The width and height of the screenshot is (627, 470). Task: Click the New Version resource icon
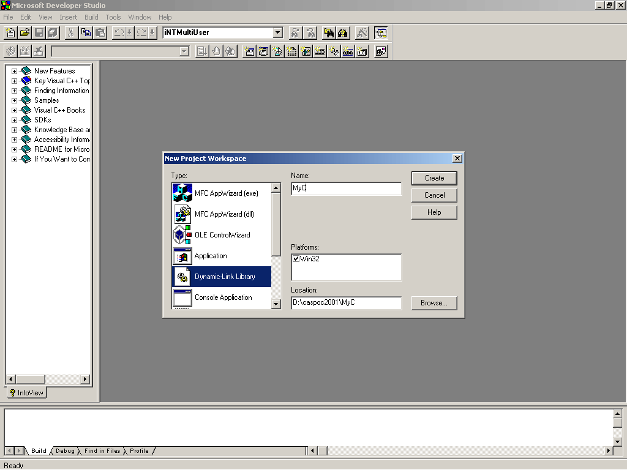coord(362,51)
